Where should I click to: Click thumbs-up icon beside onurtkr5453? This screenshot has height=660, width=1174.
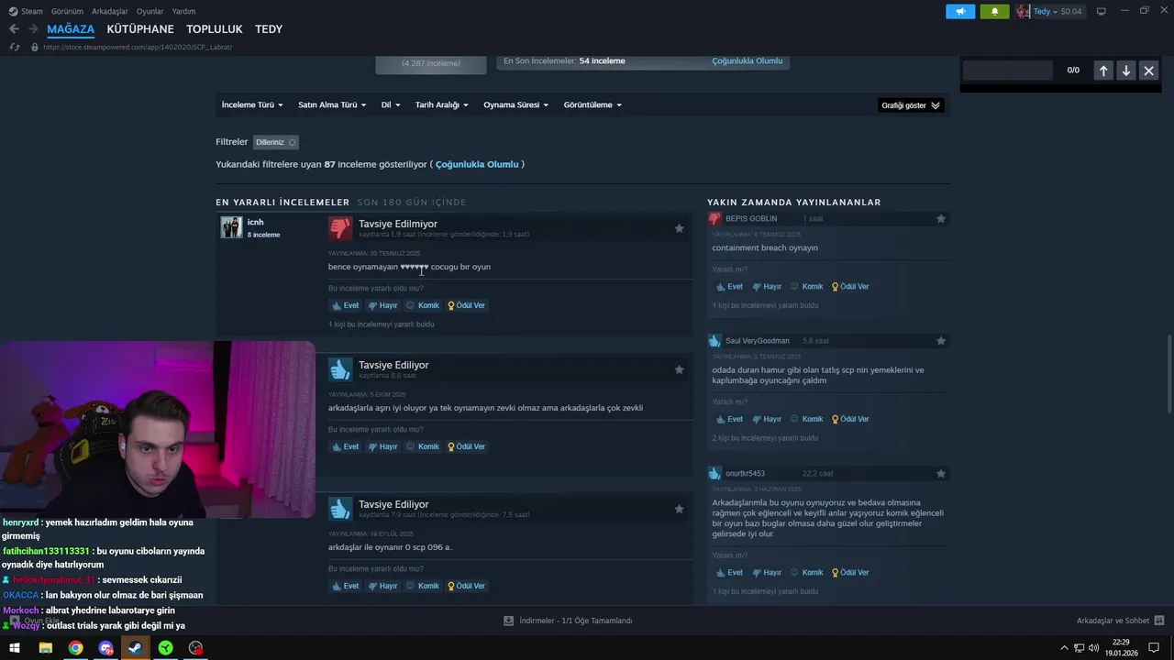[714, 474]
